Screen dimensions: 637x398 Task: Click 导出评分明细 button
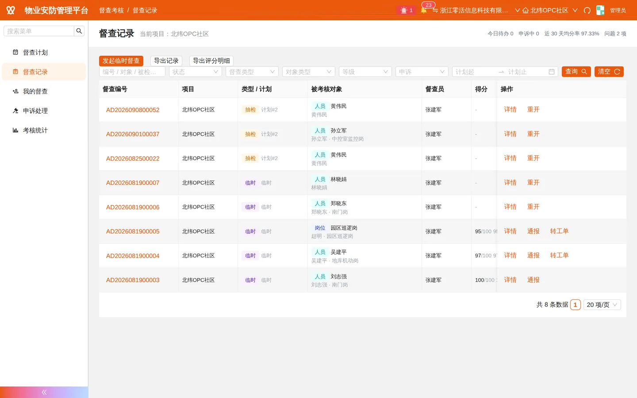click(x=211, y=61)
